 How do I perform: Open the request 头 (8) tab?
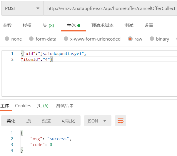pos(48,26)
